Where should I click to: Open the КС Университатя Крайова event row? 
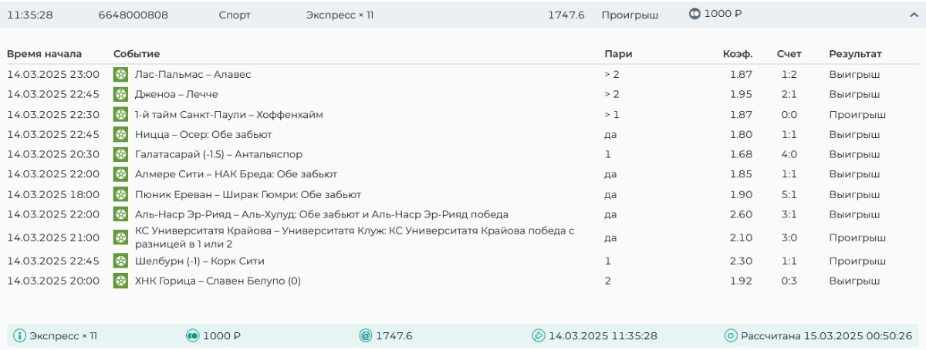(354, 237)
